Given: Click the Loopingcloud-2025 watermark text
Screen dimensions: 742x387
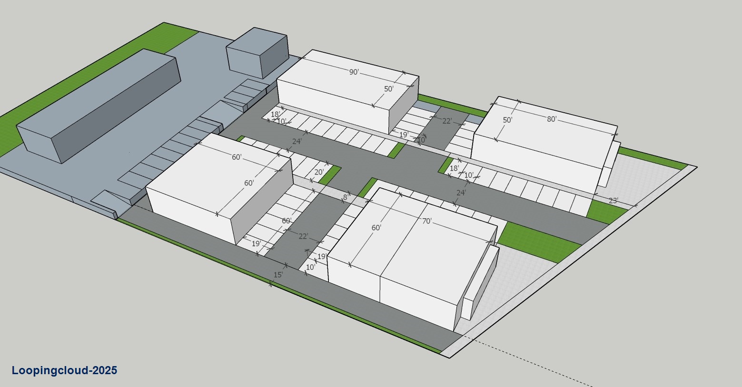Looking at the screenshot, I should click(65, 370).
